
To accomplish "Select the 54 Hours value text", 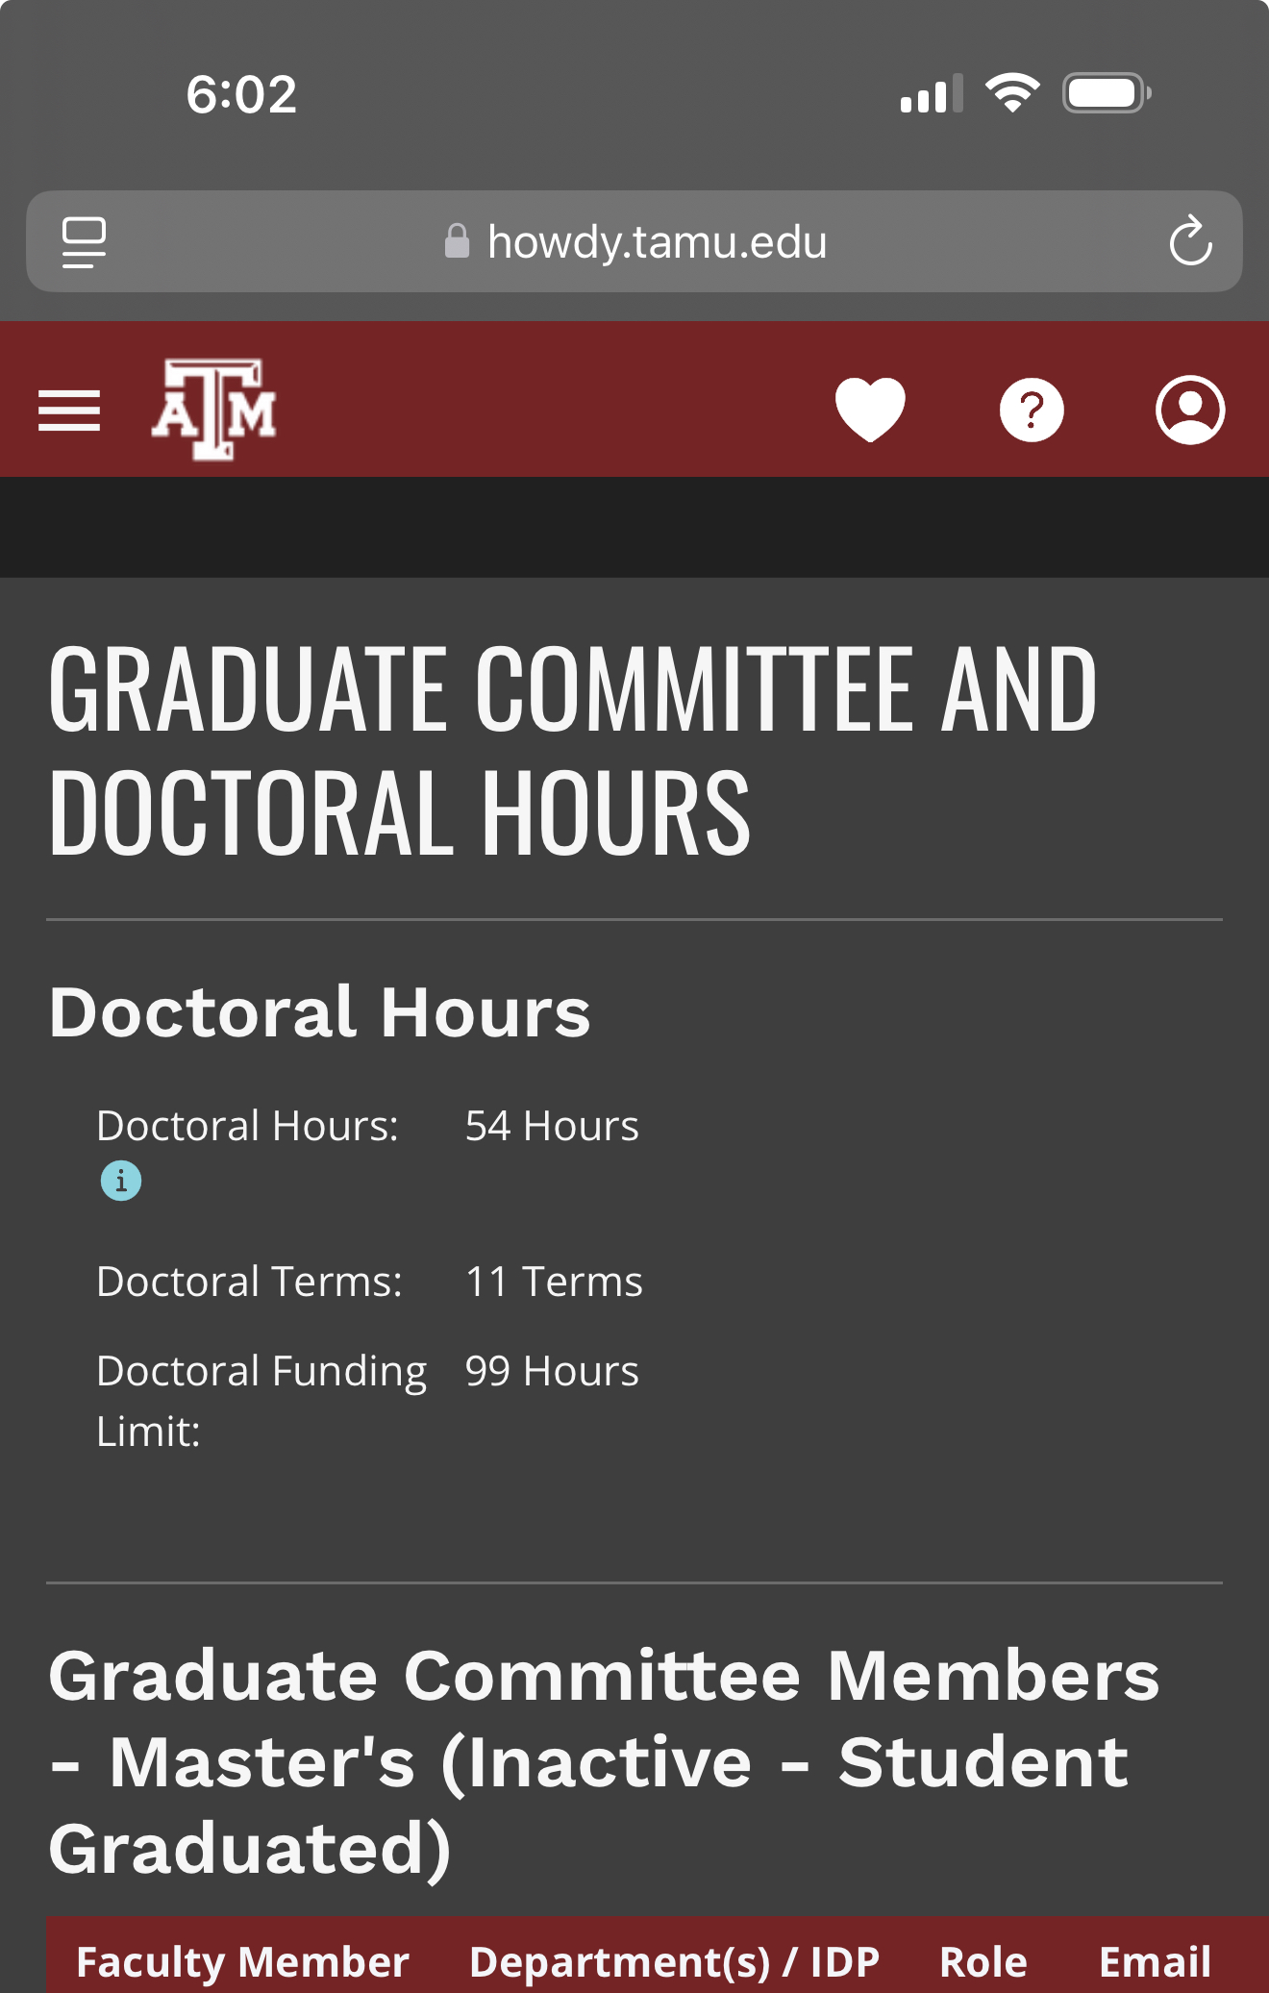I will (552, 1126).
